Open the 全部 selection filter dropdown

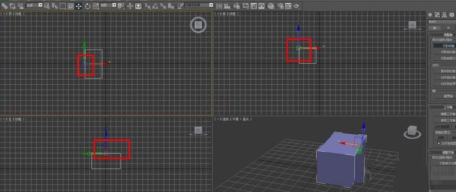[34, 5]
